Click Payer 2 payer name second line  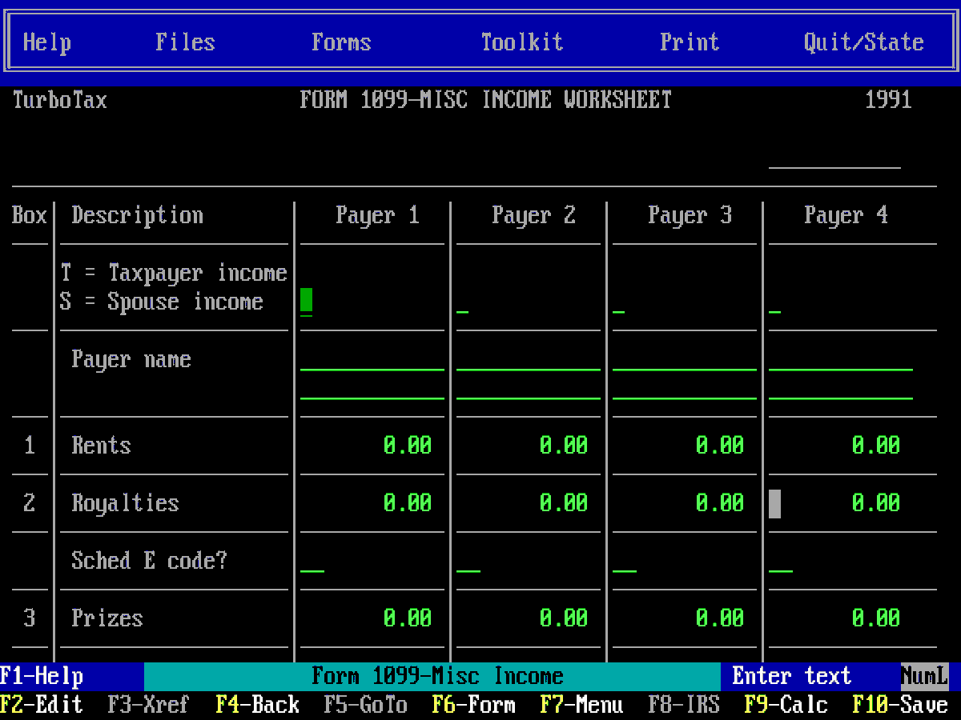[x=529, y=388]
